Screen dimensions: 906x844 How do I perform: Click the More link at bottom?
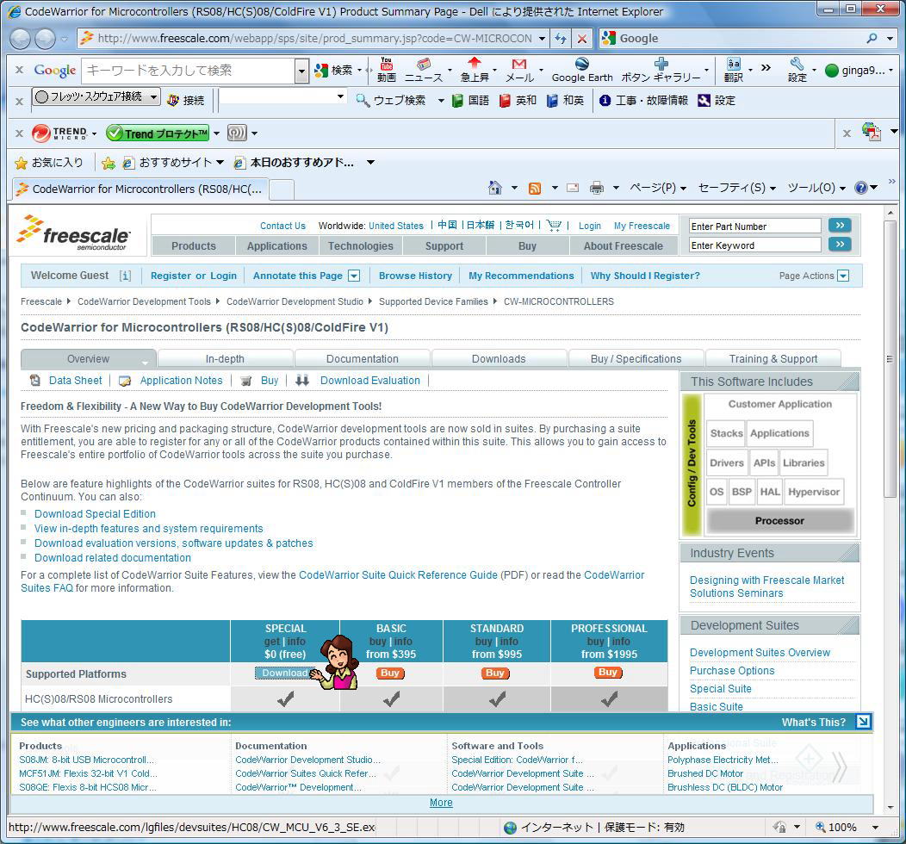click(441, 803)
